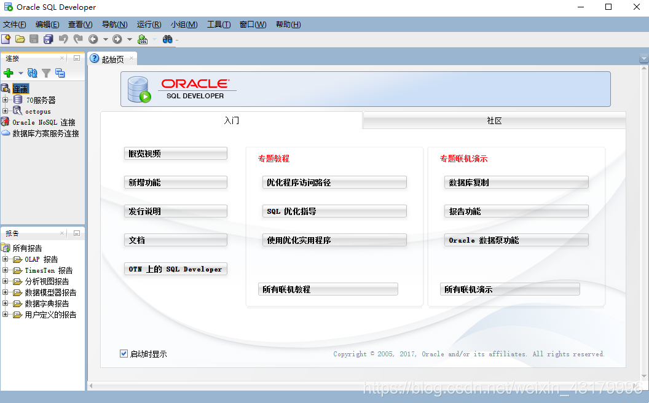
Task: Click the Save All toolbar icon
Action: (49, 39)
